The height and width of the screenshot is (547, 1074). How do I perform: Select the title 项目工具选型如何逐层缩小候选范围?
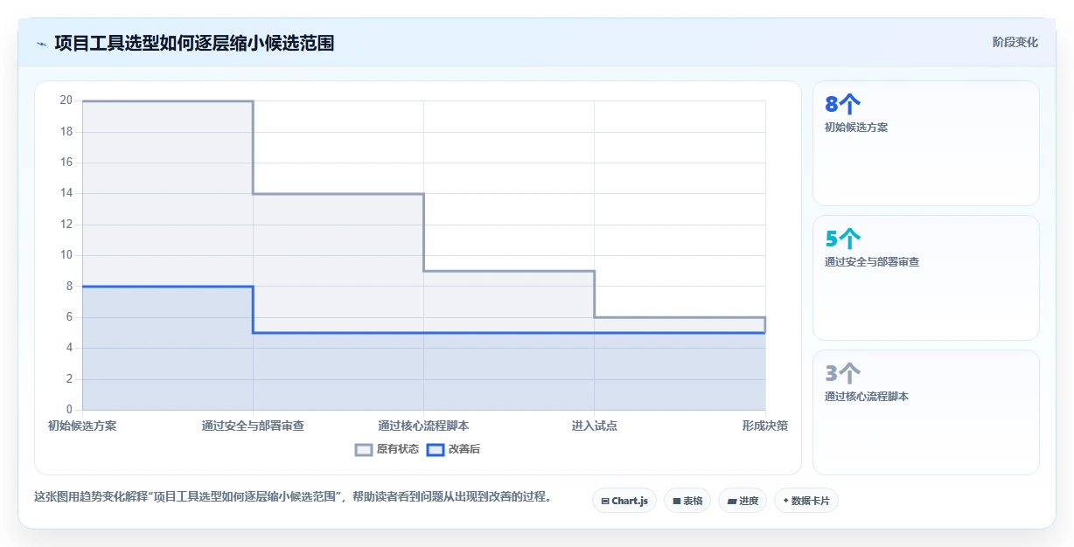tap(194, 43)
